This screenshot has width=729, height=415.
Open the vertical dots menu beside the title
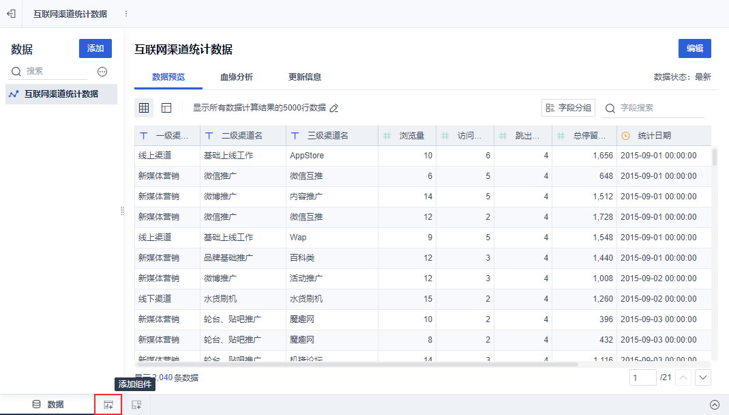pyautogui.click(x=125, y=14)
